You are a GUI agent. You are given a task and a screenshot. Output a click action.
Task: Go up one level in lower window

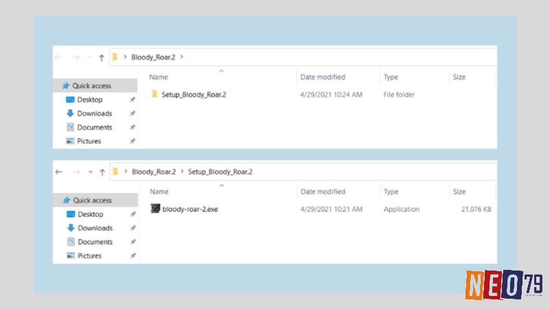[x=102, y=172]
